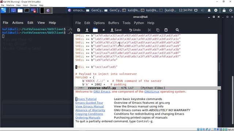Image resolution: width=234 pixels, height=131 pixels.
Task: Click the PAYLOAD = ( line
Action: (85, 78)
